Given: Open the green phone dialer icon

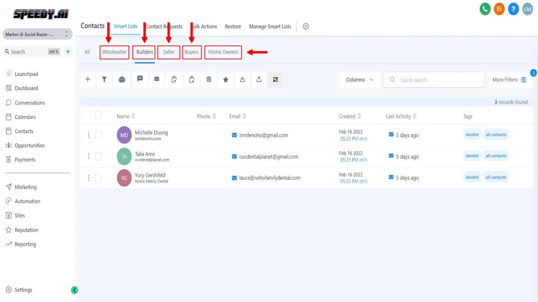Looking at the screenshot, I should pos(485,9).
